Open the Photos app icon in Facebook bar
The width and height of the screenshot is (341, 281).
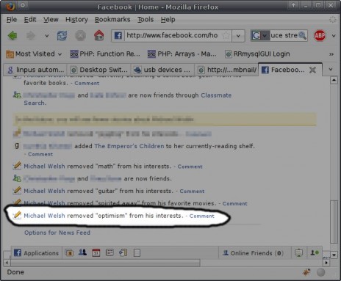[69, 252]
